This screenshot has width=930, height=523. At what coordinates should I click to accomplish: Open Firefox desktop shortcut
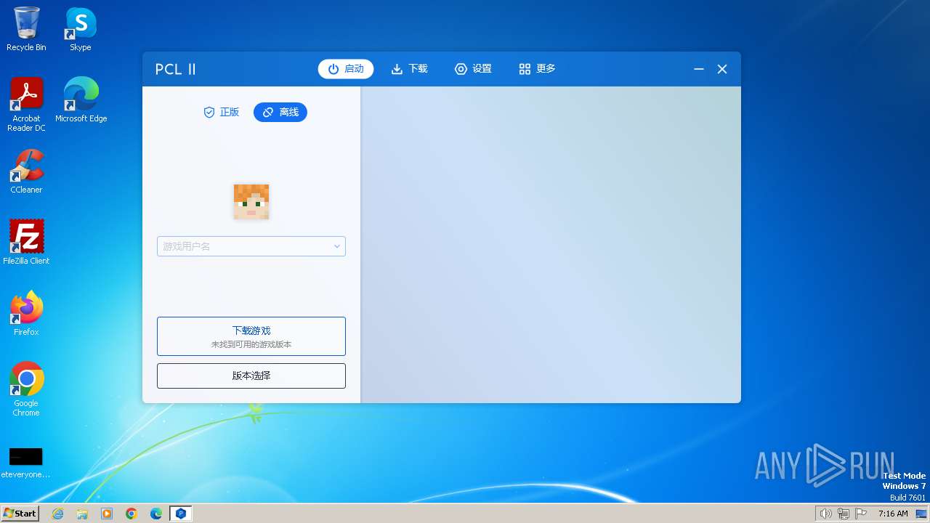point(26,314)
